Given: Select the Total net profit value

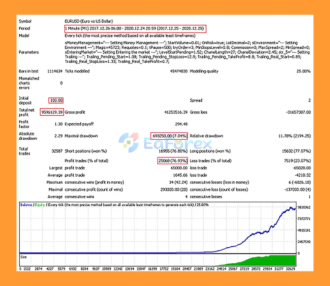Looking at the screenshot, I should (52, 112).
